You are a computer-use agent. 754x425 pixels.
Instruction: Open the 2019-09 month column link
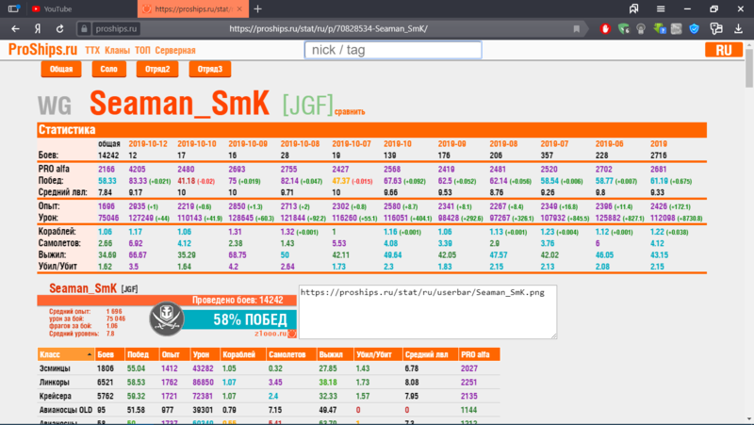(452, 144)
